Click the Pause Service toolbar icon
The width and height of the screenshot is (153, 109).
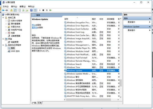pyautogui.click(x=47, y=10)
